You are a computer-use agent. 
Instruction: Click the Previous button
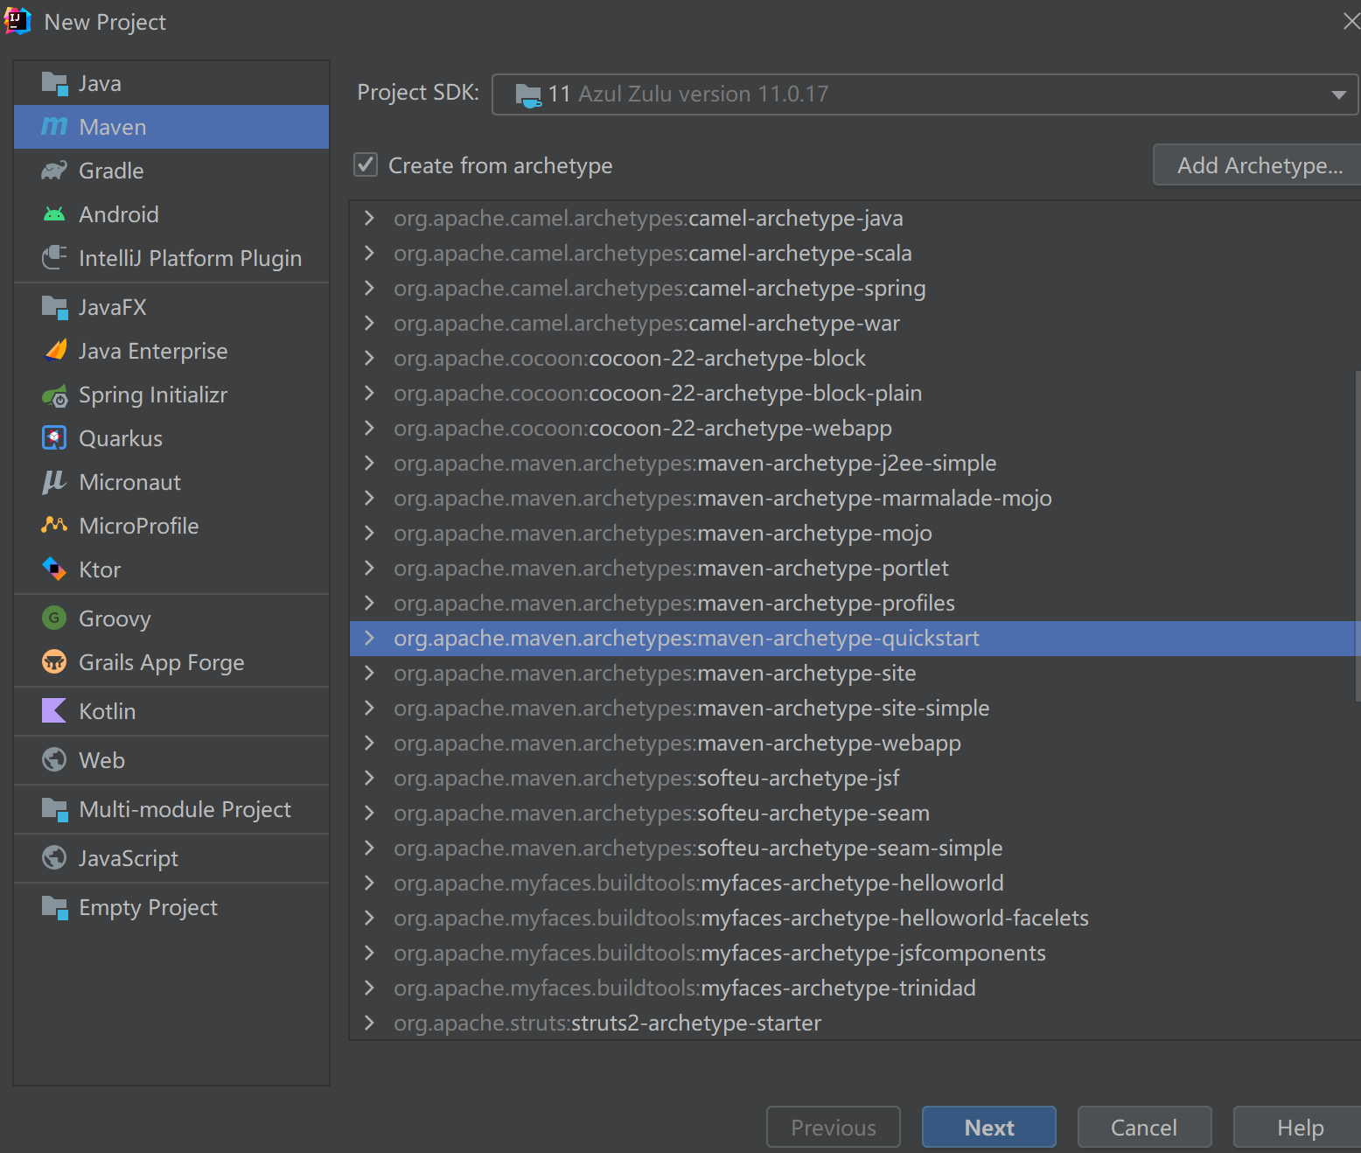(833, 1127)
